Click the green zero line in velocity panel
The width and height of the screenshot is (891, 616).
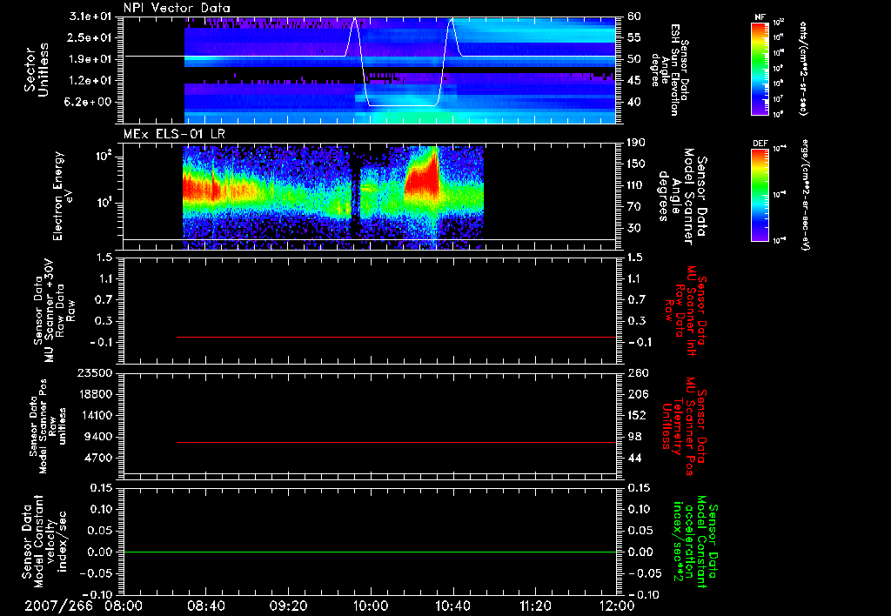coord(370,552)
